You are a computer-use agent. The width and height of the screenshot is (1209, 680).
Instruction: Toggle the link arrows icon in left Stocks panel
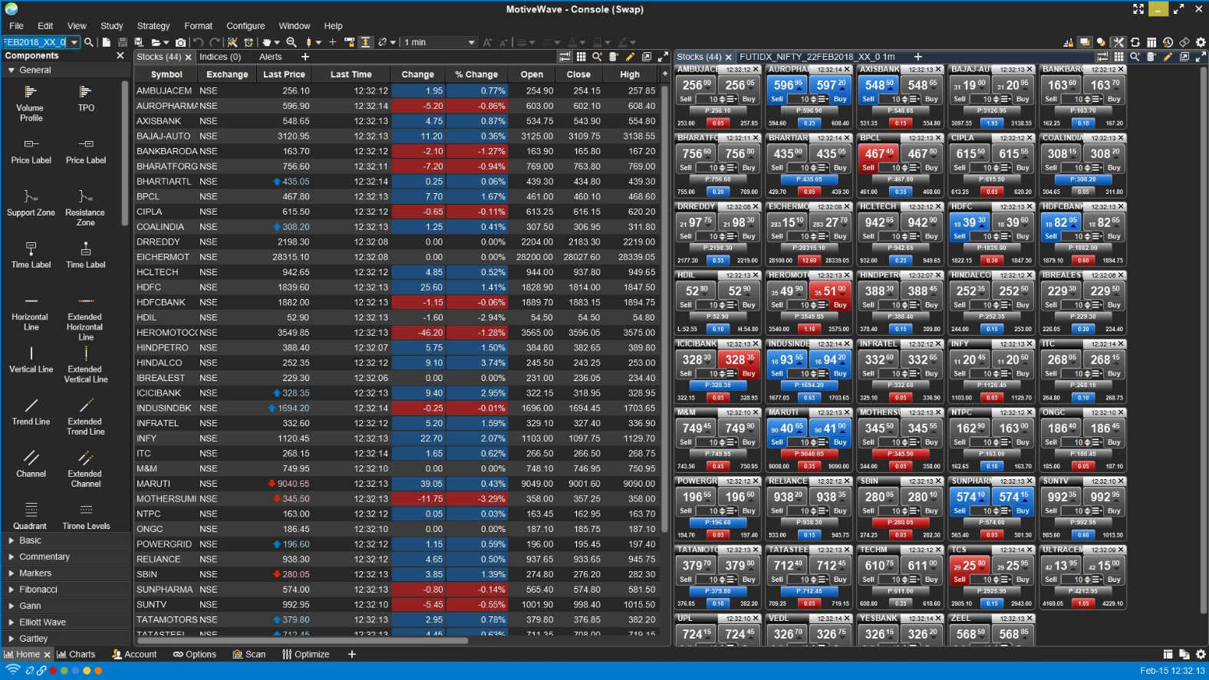(565, 57)
